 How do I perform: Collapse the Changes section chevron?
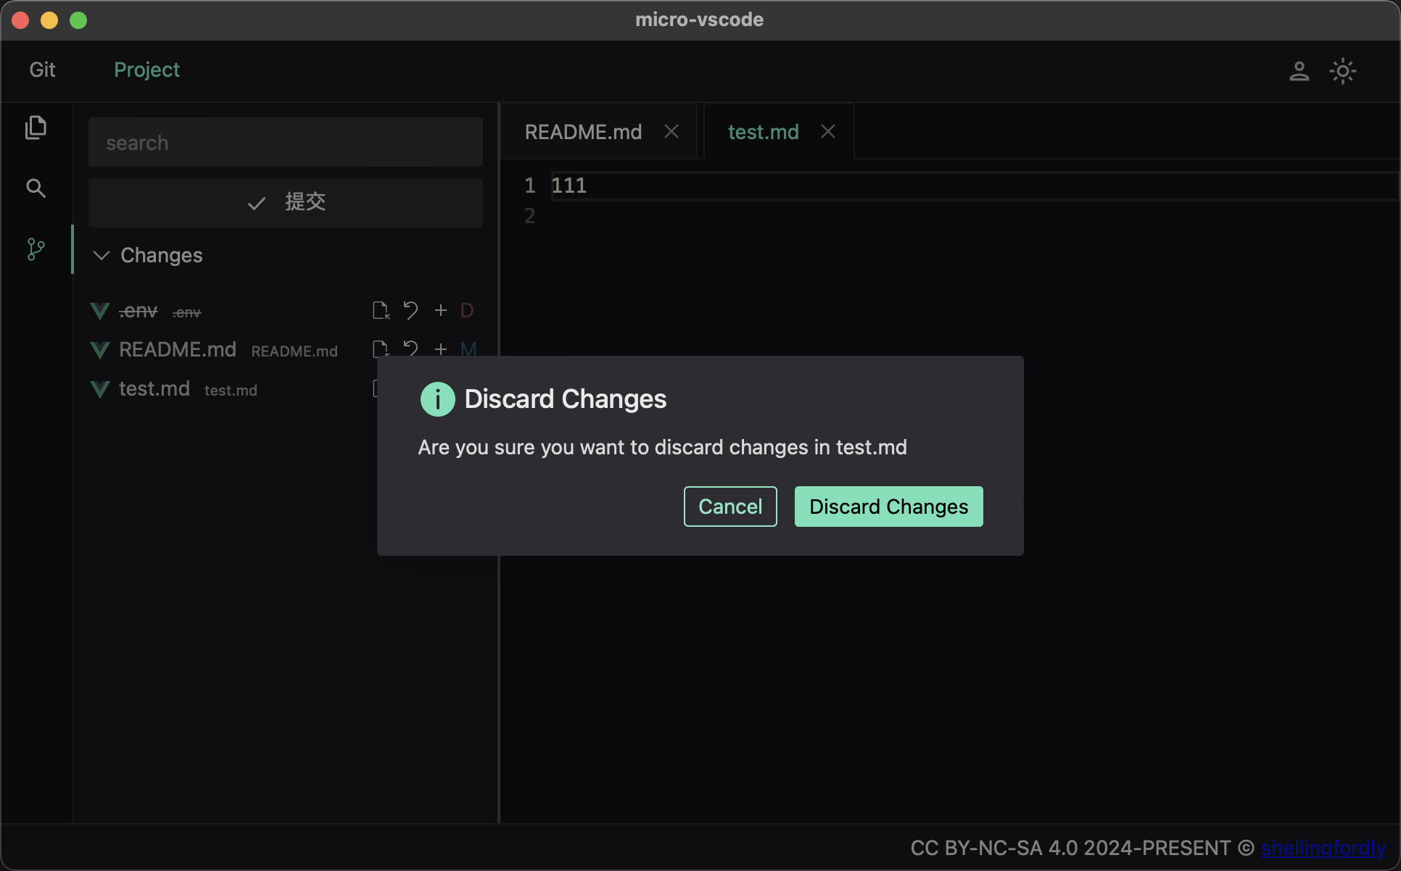102,255
